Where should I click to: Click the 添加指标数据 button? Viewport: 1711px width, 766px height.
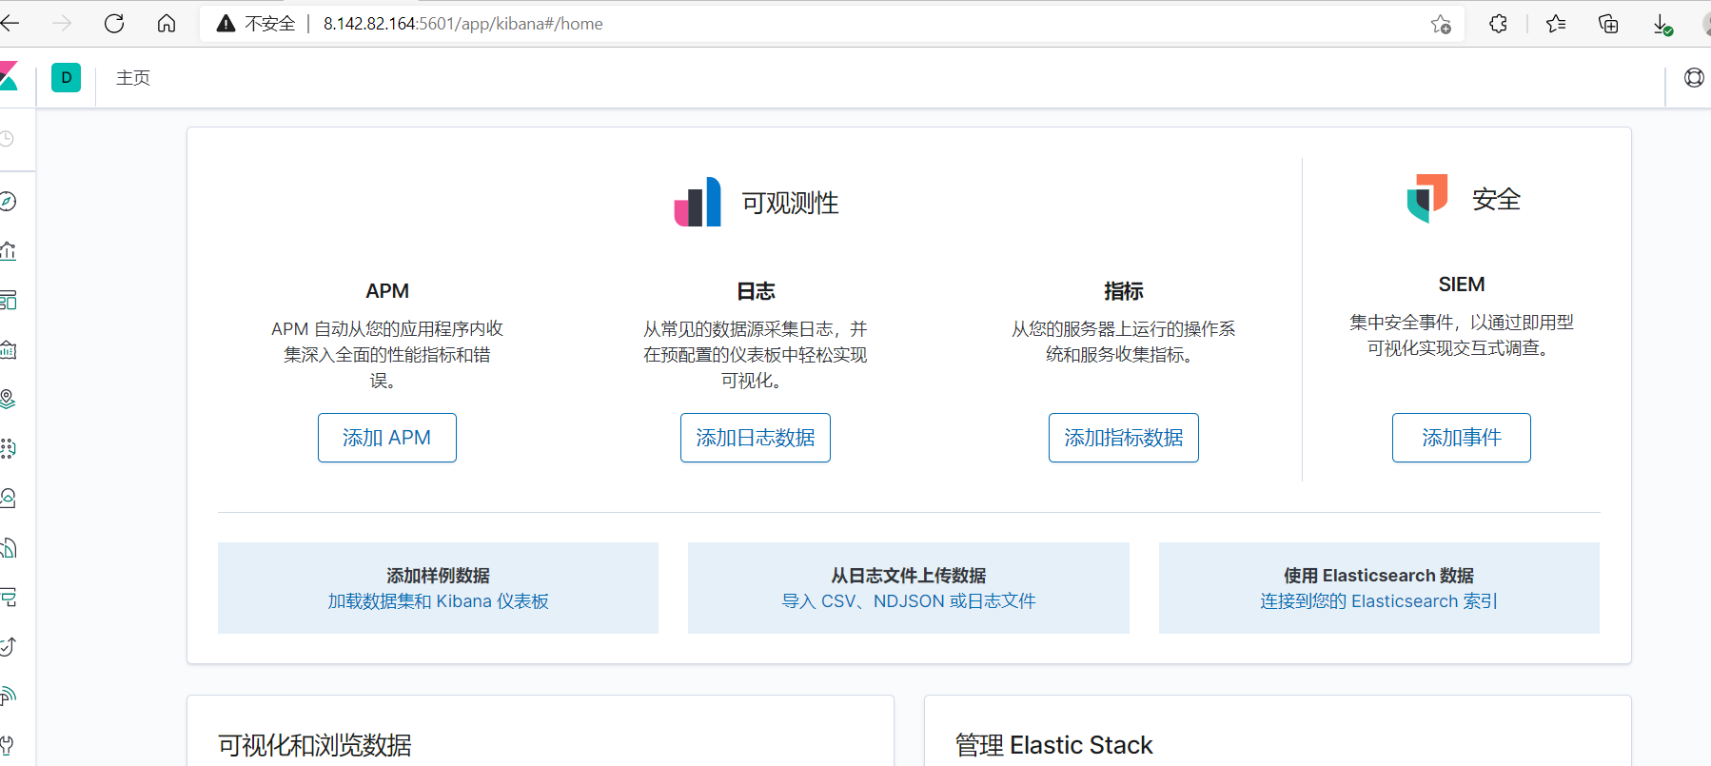1124,438
